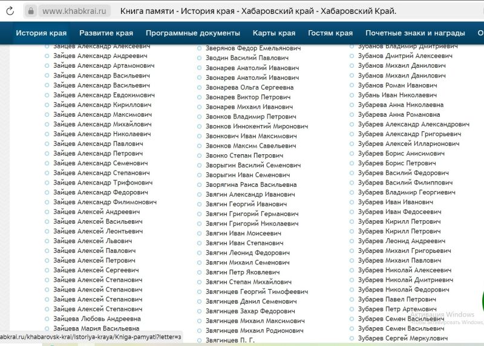Open Звонкович Иван Максимович entry
The width and height of the screenshot is (484, 346).
[x=251, y=136]
